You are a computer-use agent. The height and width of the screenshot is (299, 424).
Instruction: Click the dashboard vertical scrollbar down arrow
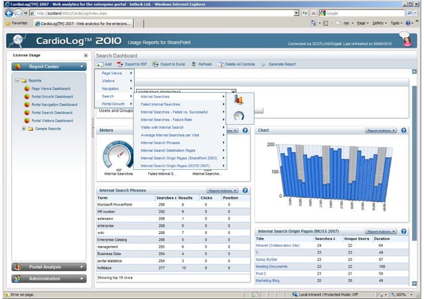(x=414, y=283)
